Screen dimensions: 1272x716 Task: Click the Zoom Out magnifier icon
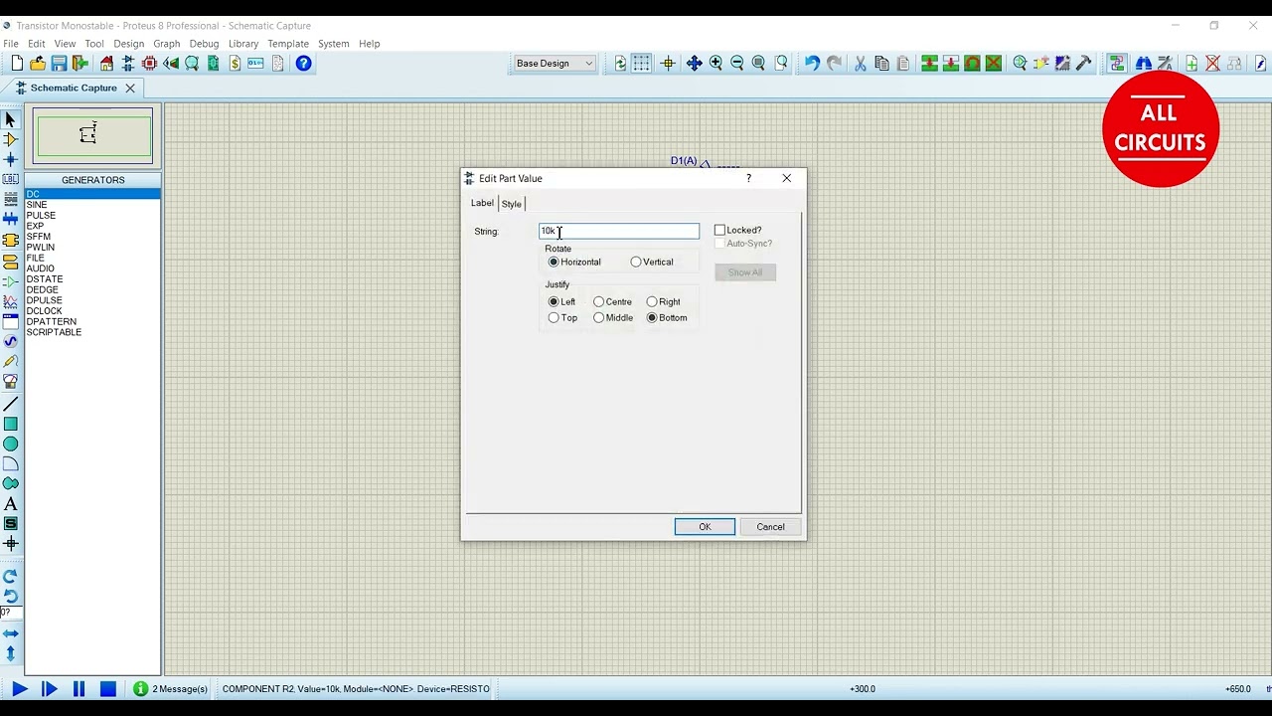[x=737, y=64]
